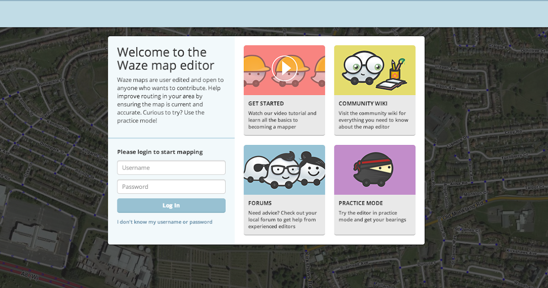Select the ninja car Practice Mode icon
The image size is (548, 288).
[374, 170]
